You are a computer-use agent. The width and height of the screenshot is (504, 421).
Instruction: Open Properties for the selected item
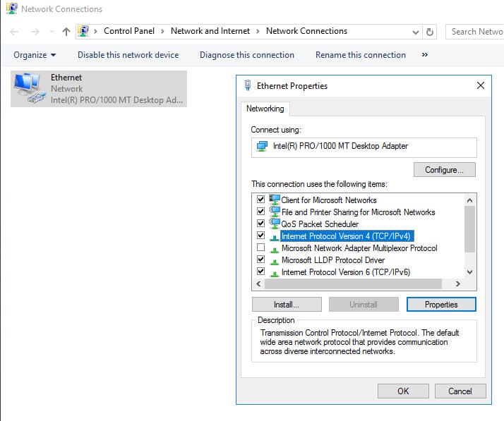pyautogui.click(x=441, y=305)
